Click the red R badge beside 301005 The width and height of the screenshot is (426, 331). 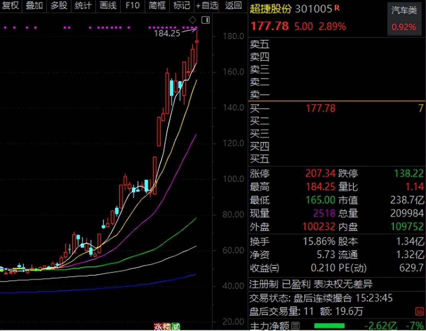[337, 8]
